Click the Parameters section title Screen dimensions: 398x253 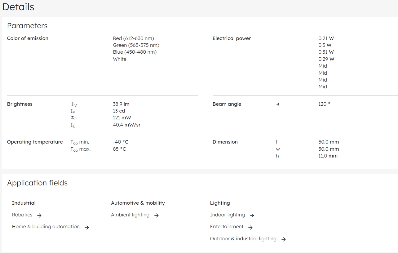(x=27, y=26)
